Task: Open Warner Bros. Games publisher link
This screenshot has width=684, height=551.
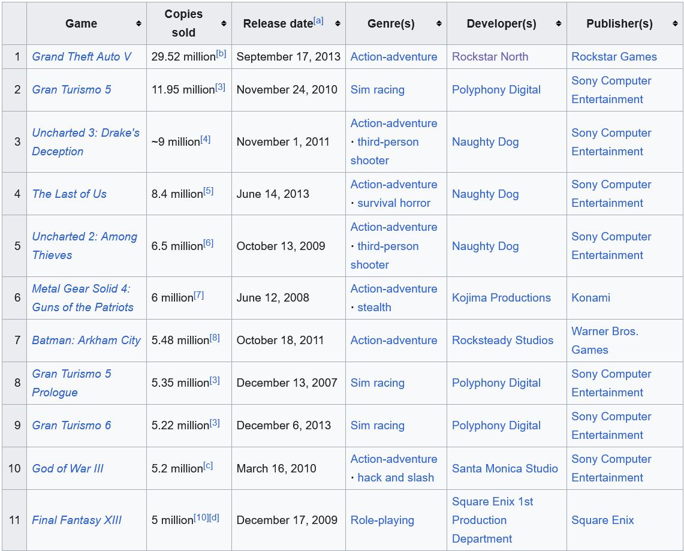Action: (605, 341)
